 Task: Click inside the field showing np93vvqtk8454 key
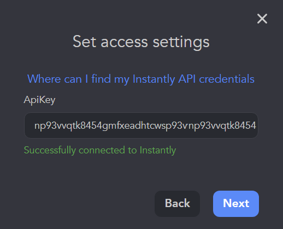141,125
